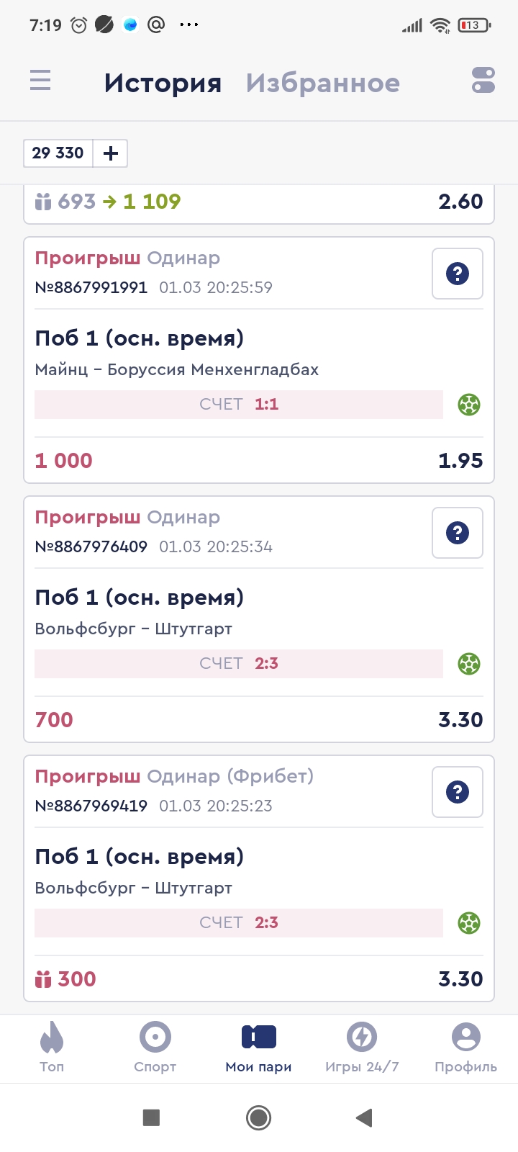Tap the football icon on the freebet card

pyautogui.click(x=469, y=923)
